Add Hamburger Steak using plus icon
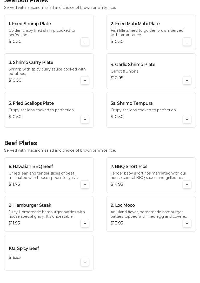This screenshot has width=200, height=283. coord(85,223)
